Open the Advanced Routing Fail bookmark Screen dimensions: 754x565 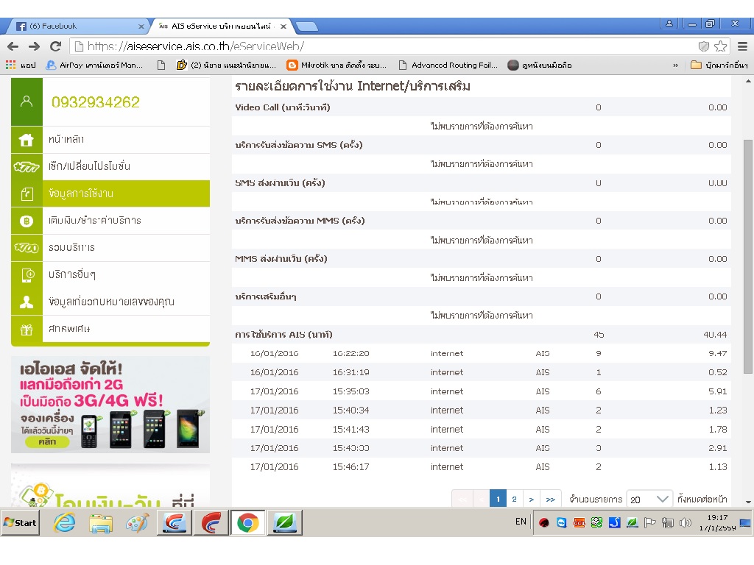[448, 65]
